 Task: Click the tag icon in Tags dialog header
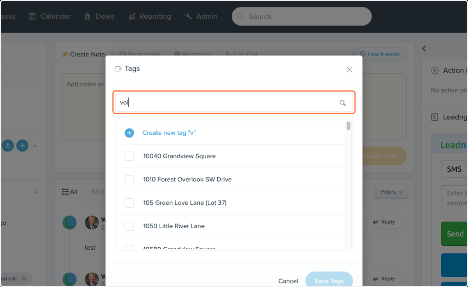[x=118, y=69]
